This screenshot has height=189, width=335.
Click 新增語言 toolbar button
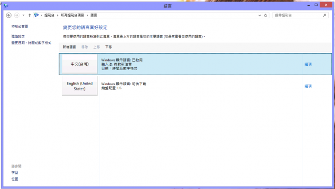coord(69,47)
